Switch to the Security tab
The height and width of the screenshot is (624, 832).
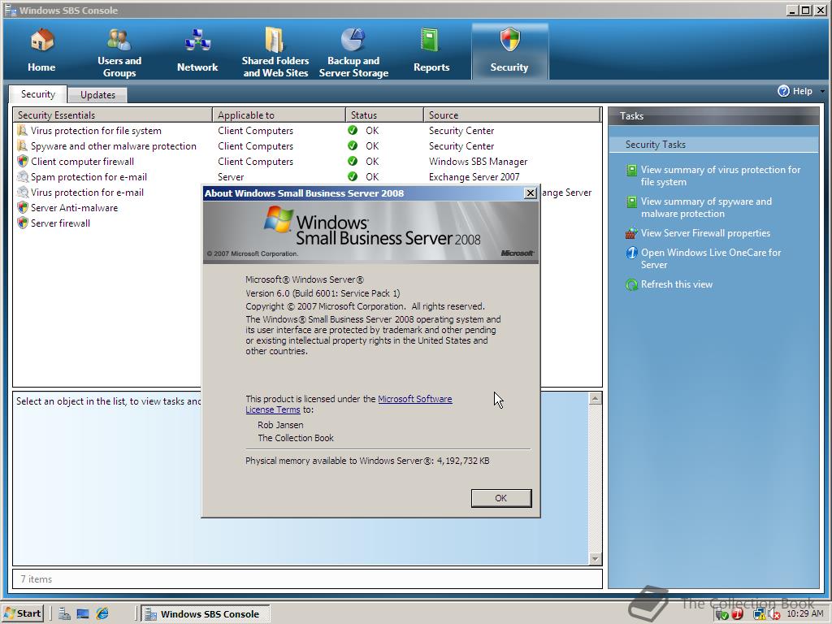point(37,94)
